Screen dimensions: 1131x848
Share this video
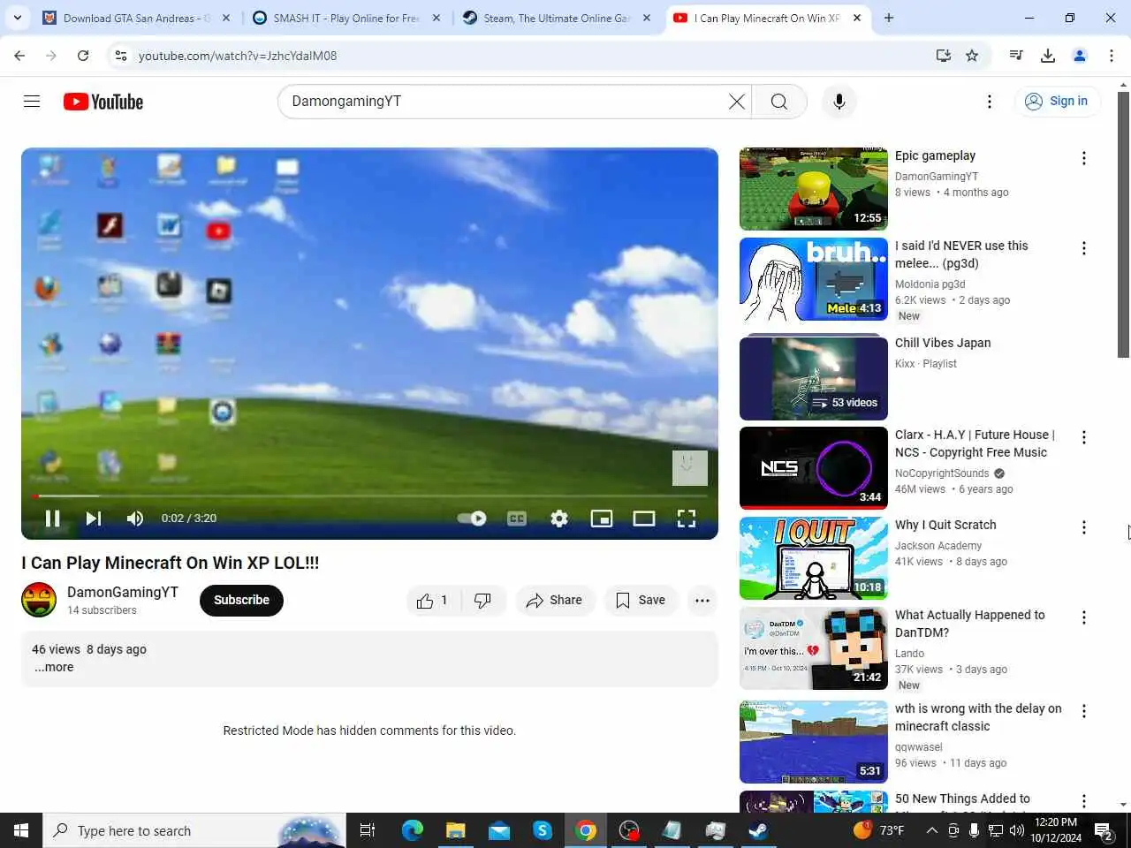click(555, 601)
